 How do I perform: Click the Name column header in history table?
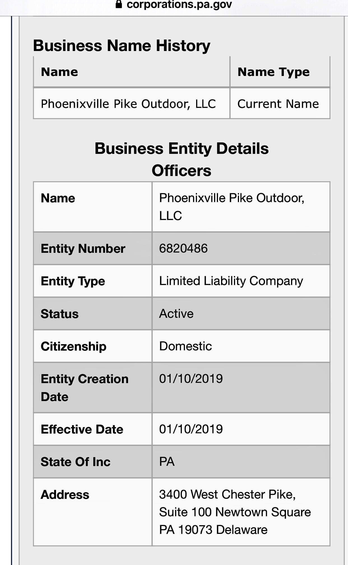tap(59, 72)
